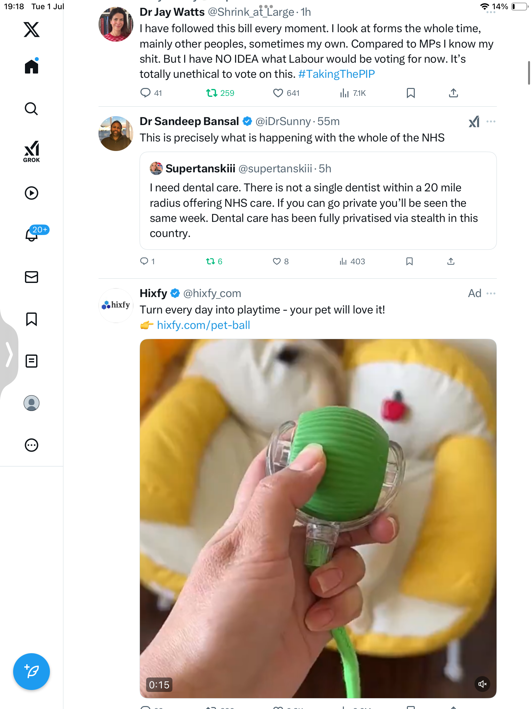Open more options on Hixfy ad
Screen dimensions: 532x709
coord(491,293)
